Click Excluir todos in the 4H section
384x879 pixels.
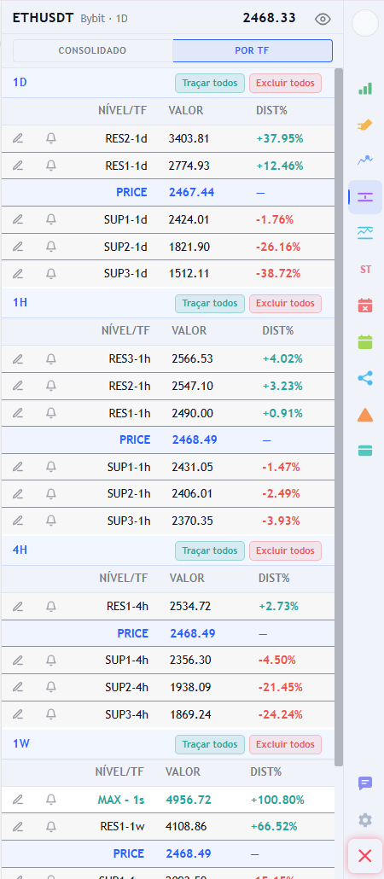point(285,550)
